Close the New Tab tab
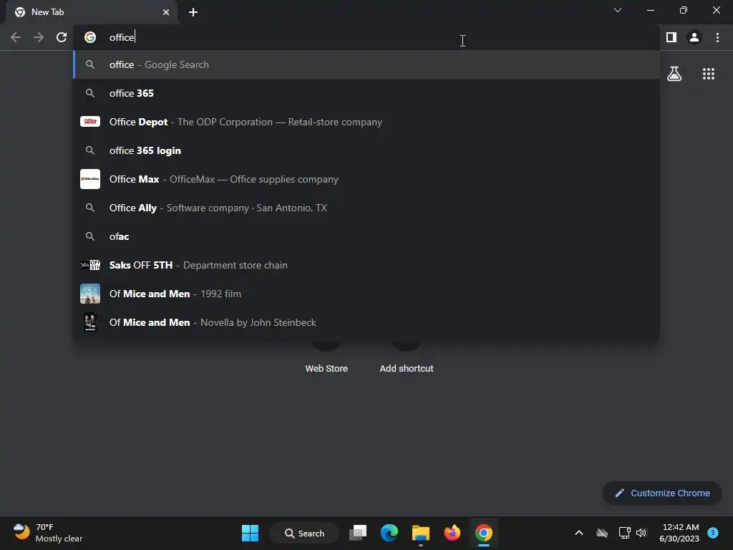 pos(166,12)
